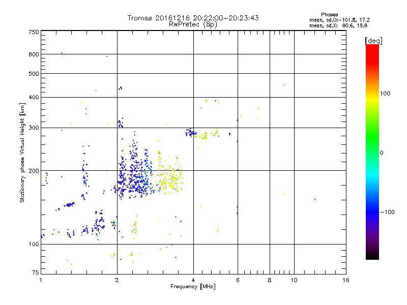Click the y-axis tick label '750'
This screenshot has width=407, height=305.
pyautogui.click(x=34, y=32)
